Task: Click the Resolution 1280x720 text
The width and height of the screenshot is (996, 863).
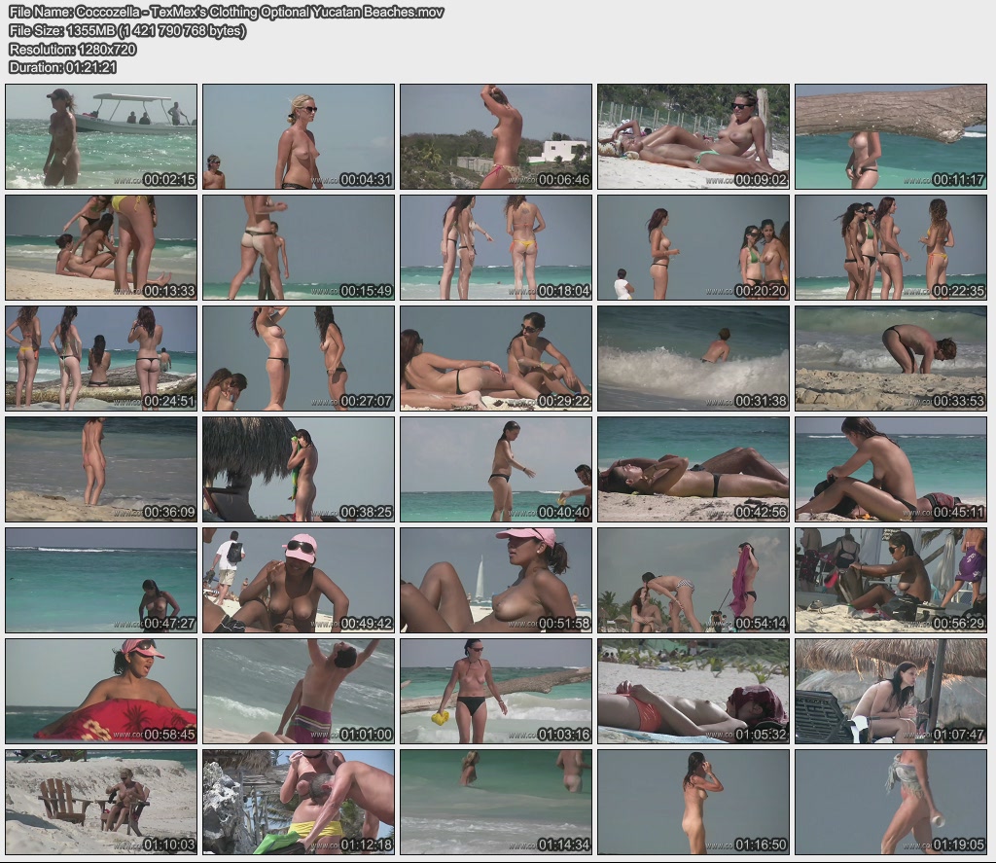Action: click(72, 49)
